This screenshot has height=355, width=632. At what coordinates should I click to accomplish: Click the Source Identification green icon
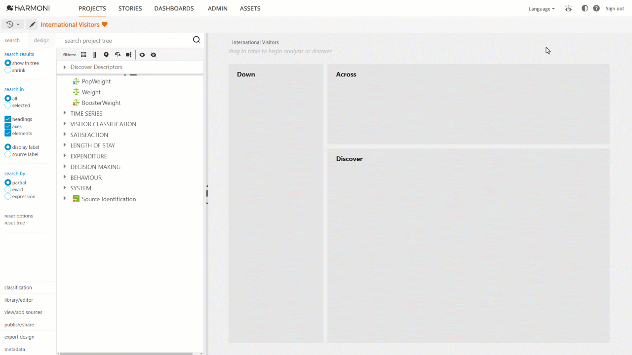(76, 199)
